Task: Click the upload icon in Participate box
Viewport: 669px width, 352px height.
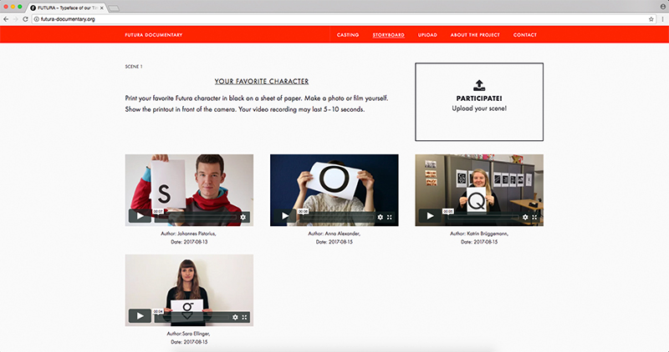Action: tap(479, 85)
